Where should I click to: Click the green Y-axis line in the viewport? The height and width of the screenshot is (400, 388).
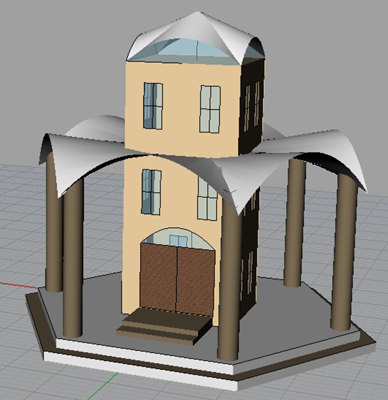[104, 386]
